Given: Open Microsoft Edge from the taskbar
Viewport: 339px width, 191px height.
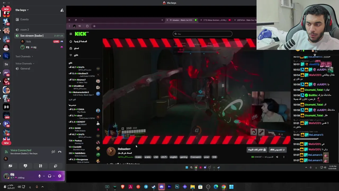Looking at the screenshot, I should point(216,187).
